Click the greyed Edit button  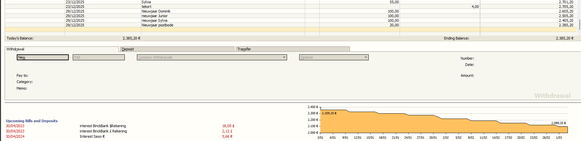click(x=99, y=57)
